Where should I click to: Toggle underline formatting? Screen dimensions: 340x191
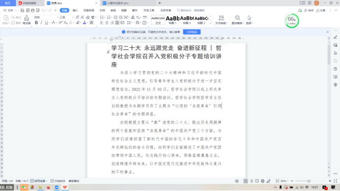coord(46,23)
